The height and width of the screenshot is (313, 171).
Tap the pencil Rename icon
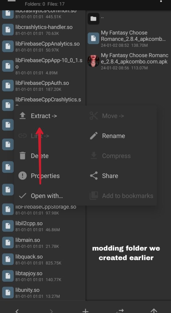click(x=94, y=136)
